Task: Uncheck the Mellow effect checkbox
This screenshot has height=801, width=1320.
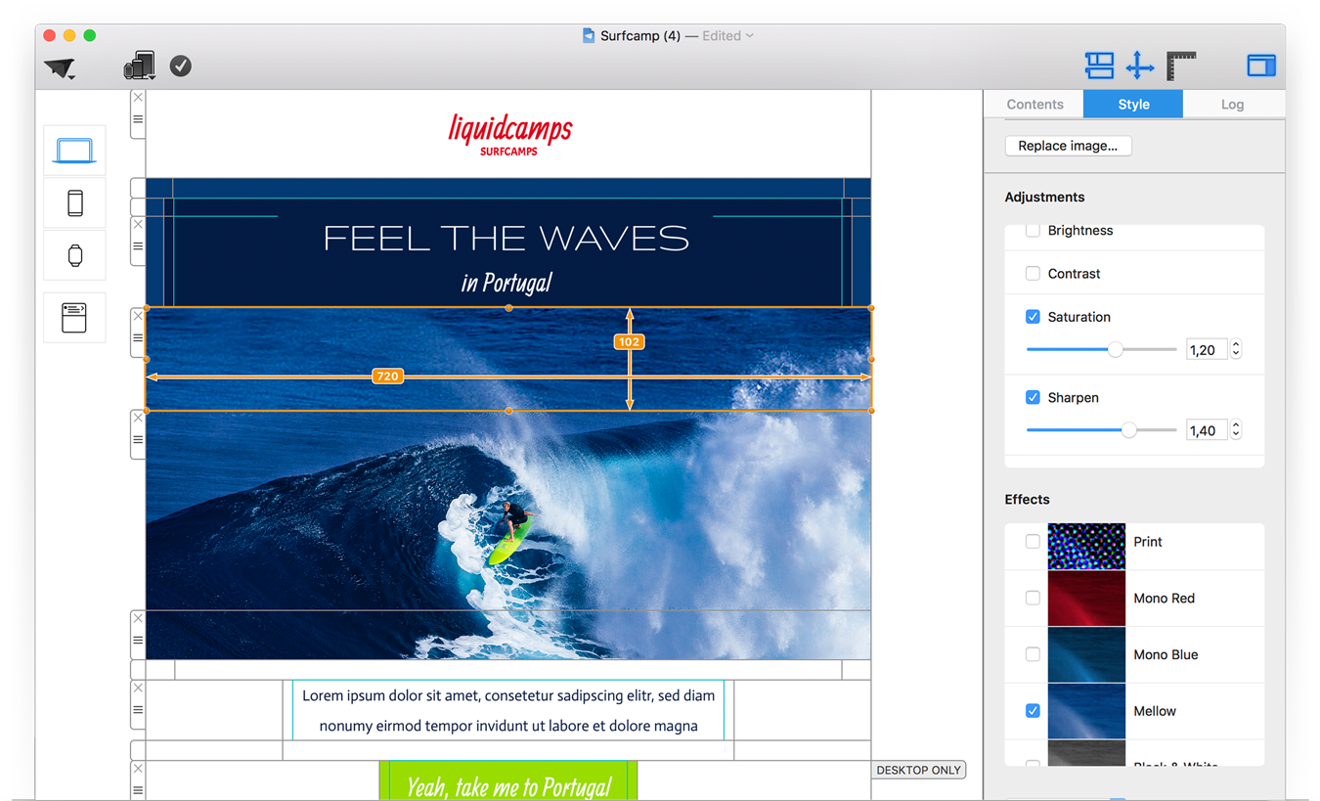Action: tap(1033, 711)
